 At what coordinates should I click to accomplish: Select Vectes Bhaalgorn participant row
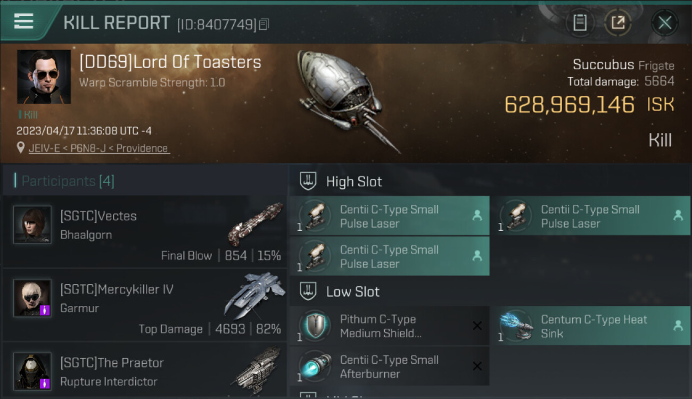click(145, 232)
